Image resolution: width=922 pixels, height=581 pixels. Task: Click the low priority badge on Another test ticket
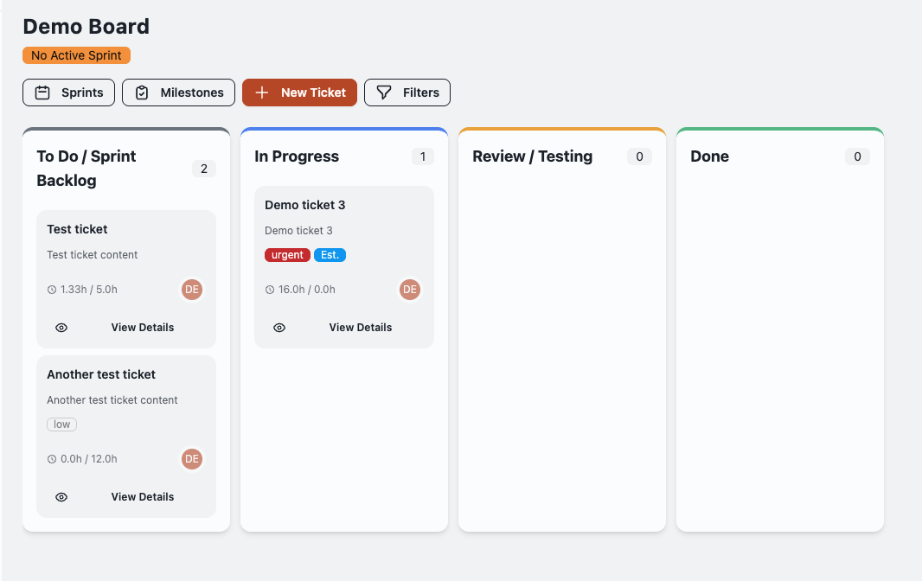(61, 424)
